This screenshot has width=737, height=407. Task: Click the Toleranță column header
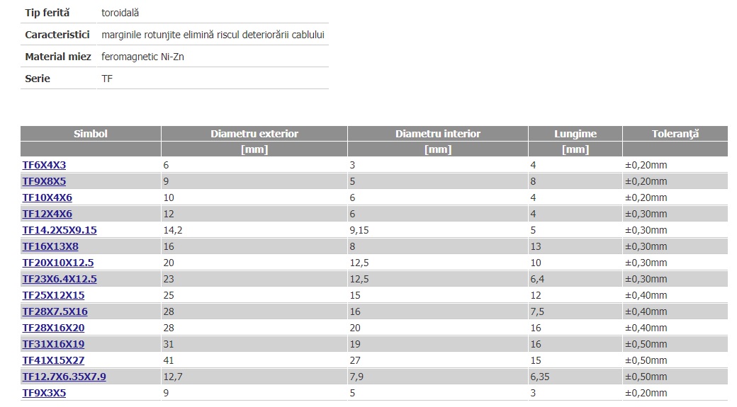click(x=675, y=134)
